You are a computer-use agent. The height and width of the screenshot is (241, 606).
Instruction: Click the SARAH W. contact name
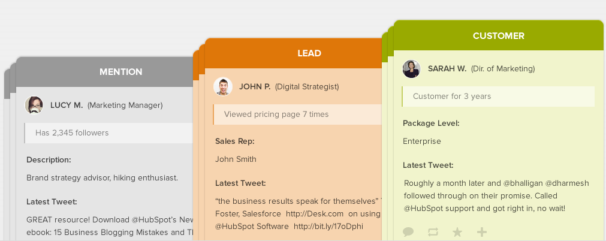coord(447,69)
